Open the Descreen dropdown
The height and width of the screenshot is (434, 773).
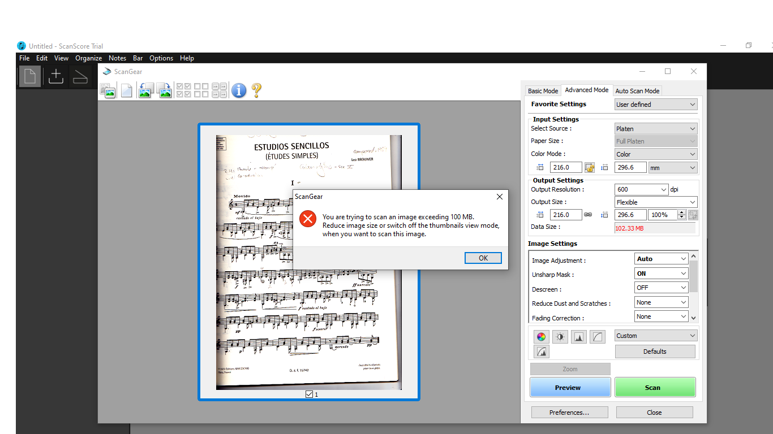click(662, 288)
